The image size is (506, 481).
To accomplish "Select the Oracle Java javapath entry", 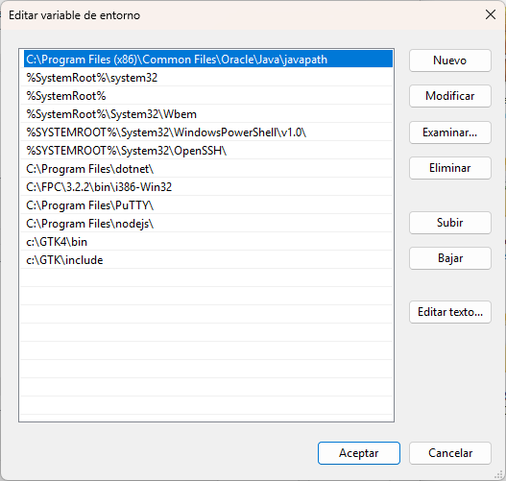I will pyautogui.click(x=208, y=59).
